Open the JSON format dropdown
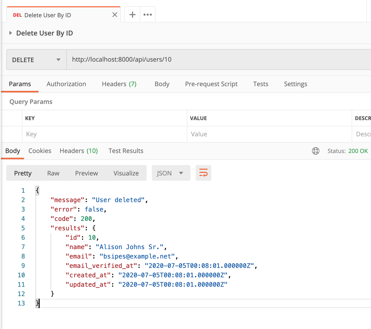 (171, 173)
